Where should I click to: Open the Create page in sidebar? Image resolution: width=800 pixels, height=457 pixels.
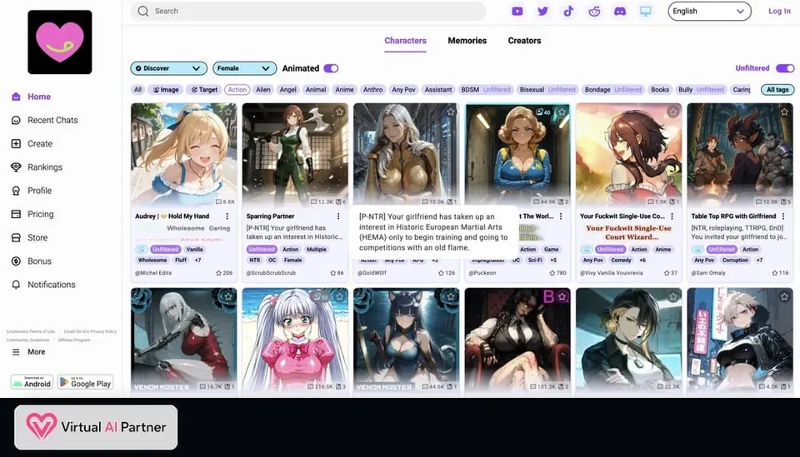[x=32, y=143]
